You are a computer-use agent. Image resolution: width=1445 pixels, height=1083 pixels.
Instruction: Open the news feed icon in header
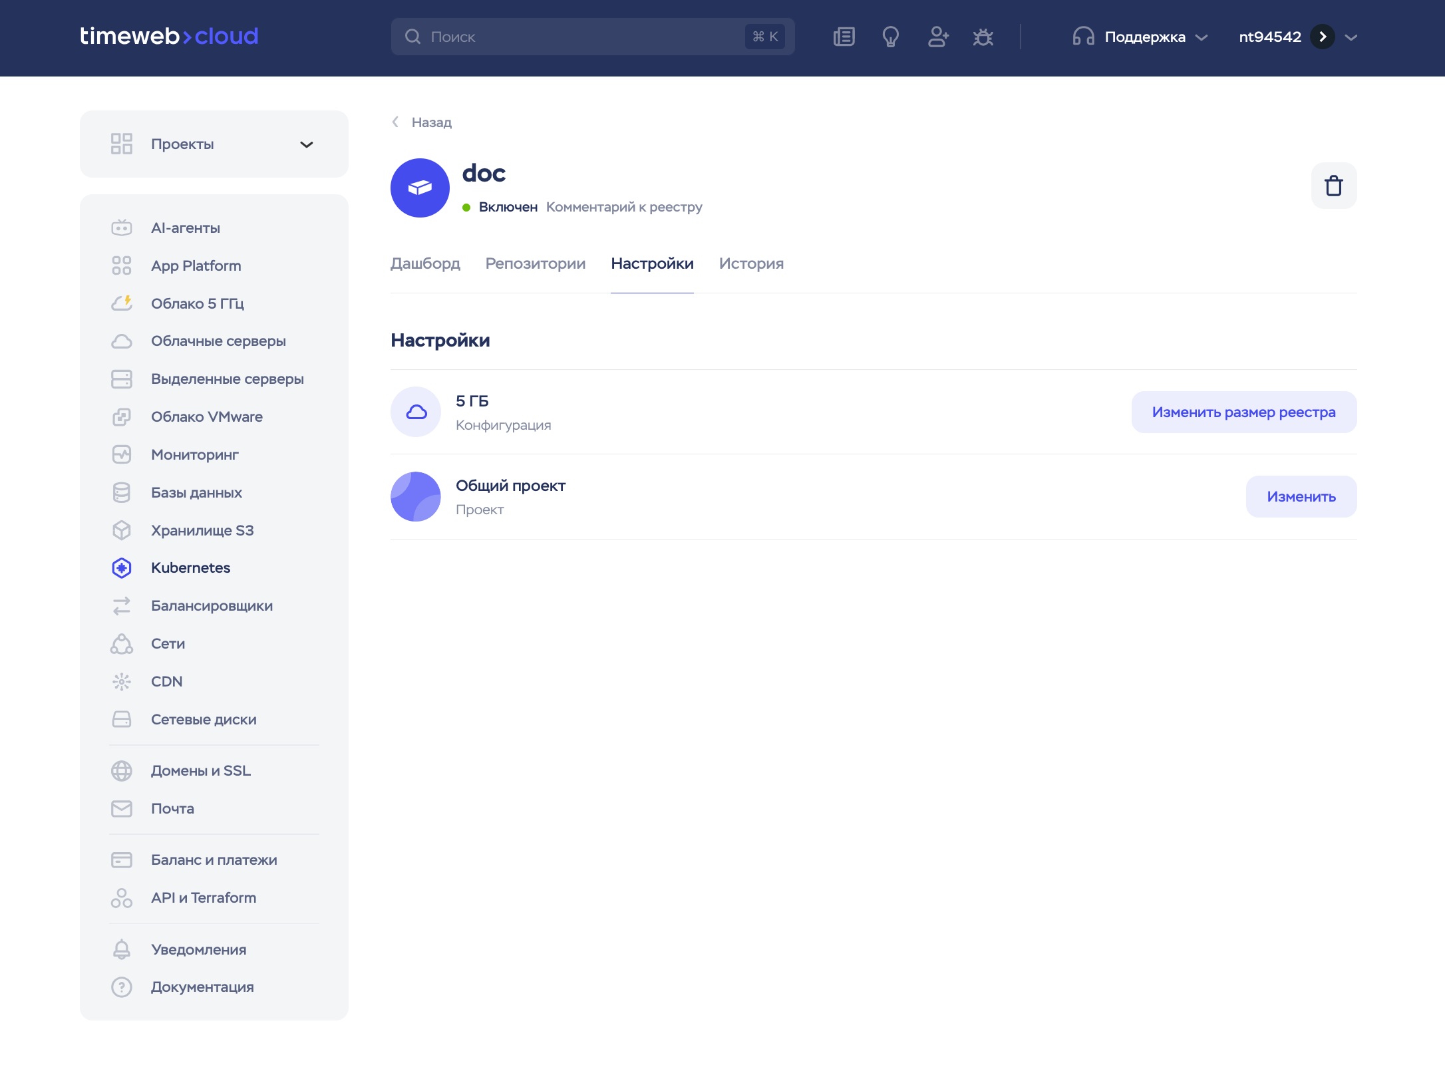click(844, 37)
